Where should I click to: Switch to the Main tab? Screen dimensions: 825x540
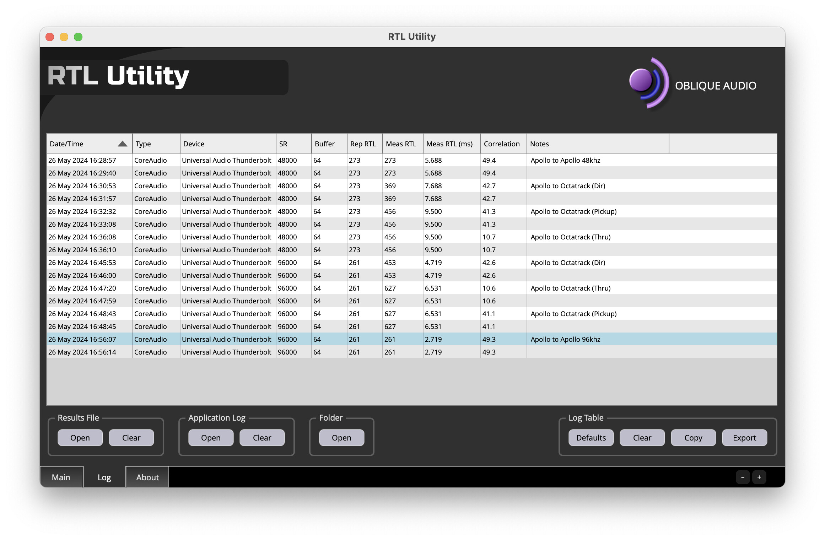pyautogui.click(x=61, y=477)
